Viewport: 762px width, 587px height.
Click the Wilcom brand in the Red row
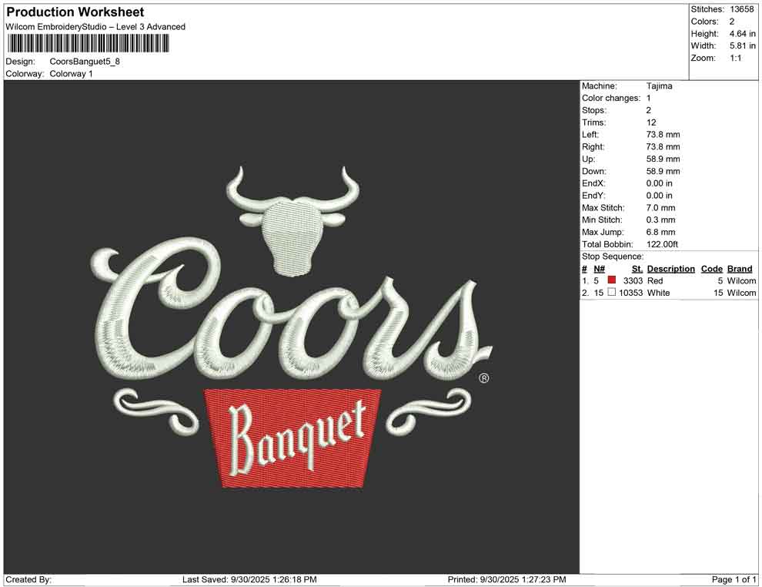tap(741, 281)
